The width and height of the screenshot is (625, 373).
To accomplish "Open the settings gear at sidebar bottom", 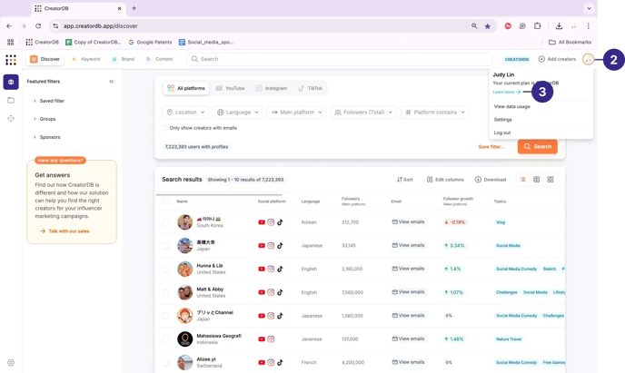I will (11, 363).
